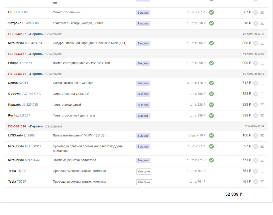Click the green checkmark for Philips 12795X1
The height and width of the screenshot is (215, 273).
(x=211, y=63)
